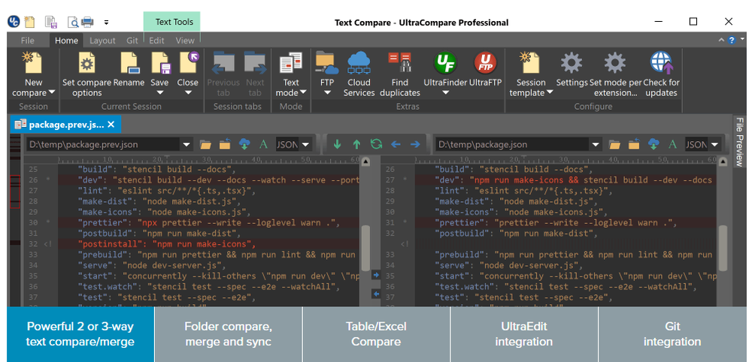Image resolution: width=752 pixels, height=362 pixels.
Task: Open the left pane JSON syntax dropdown
Action: [305, 144]
